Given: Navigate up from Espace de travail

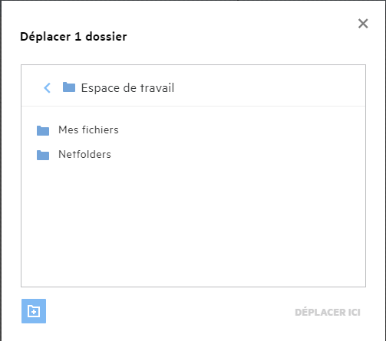Looking at the screenshot, I should click(x=47, y=88).
